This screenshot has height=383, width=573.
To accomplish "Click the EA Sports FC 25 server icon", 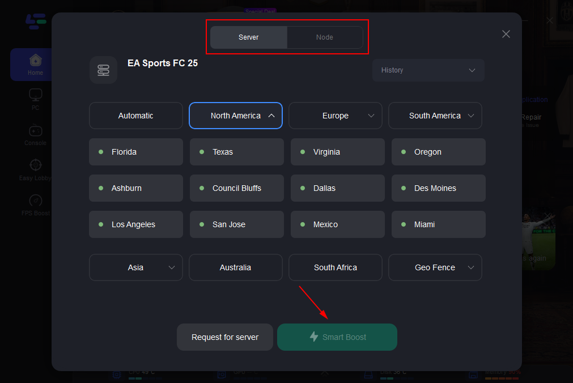I will pos(103,70).
